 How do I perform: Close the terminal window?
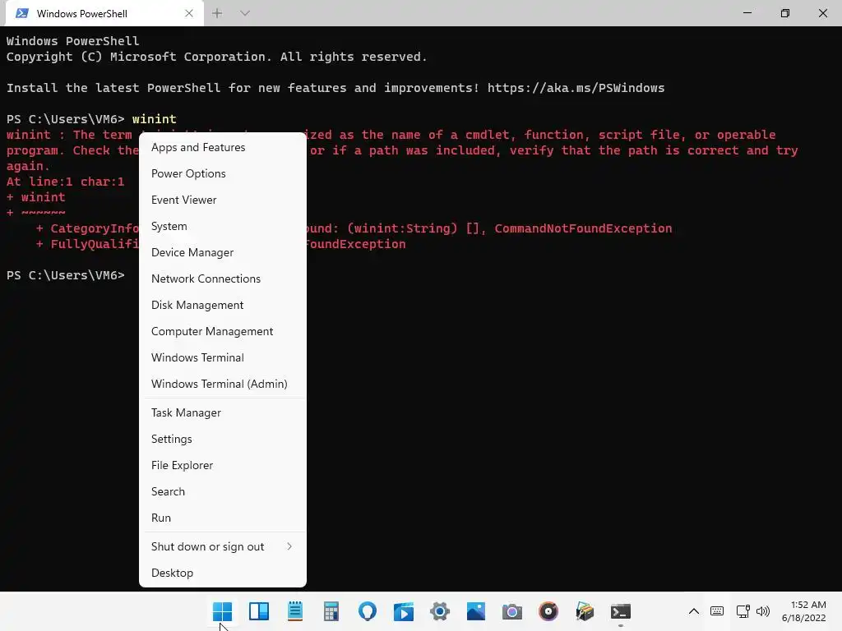coord(822,13)
